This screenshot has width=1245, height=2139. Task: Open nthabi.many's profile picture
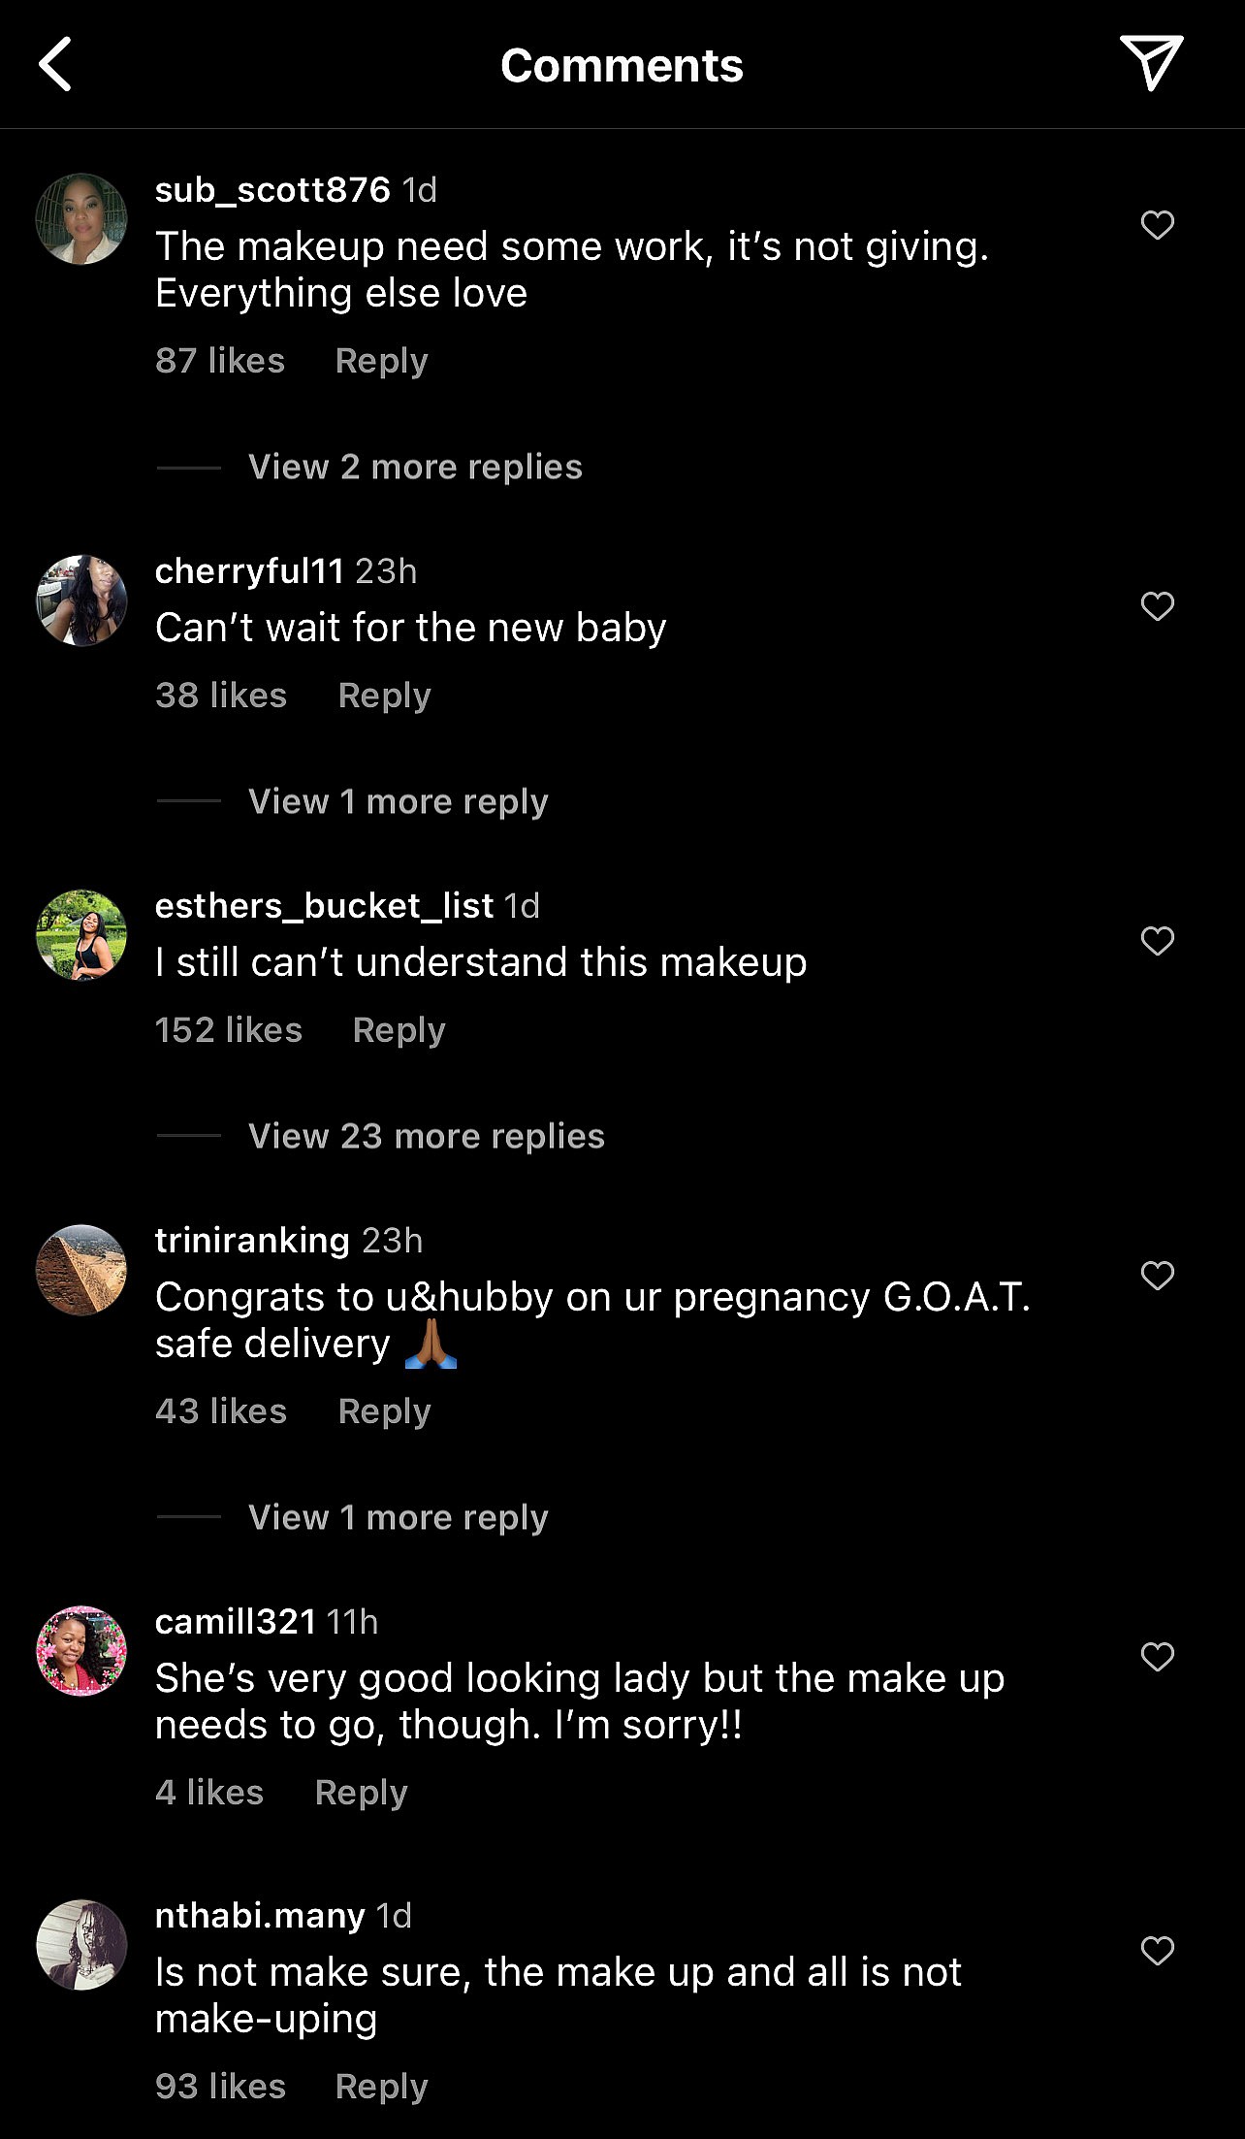[x=81, y=2001]
